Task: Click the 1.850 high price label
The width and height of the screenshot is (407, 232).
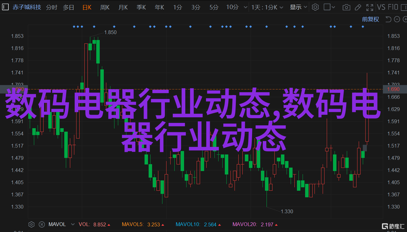Action: point(110,32)
